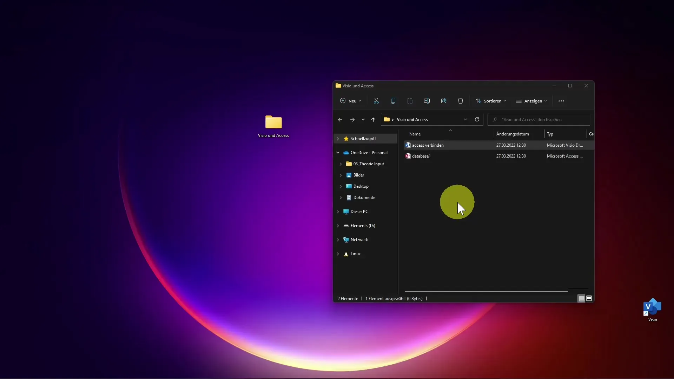Select the Elements (D:) drive
This screenshot has height=379, width=674.
363,226
